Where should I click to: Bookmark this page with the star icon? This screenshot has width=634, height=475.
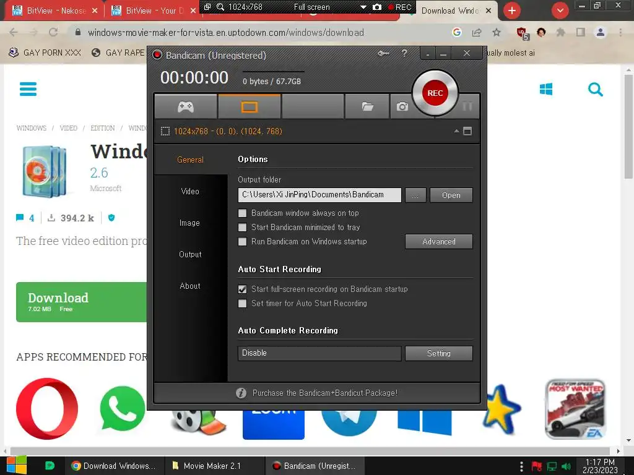click(497, 32)
